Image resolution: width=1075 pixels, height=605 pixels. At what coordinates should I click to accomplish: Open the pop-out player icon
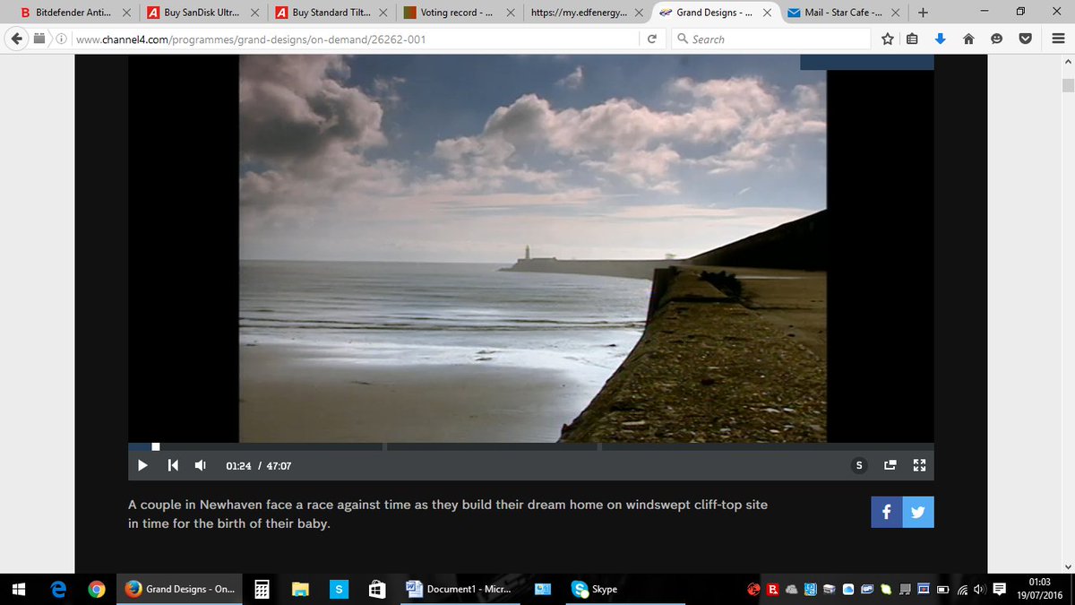(890, 465)
